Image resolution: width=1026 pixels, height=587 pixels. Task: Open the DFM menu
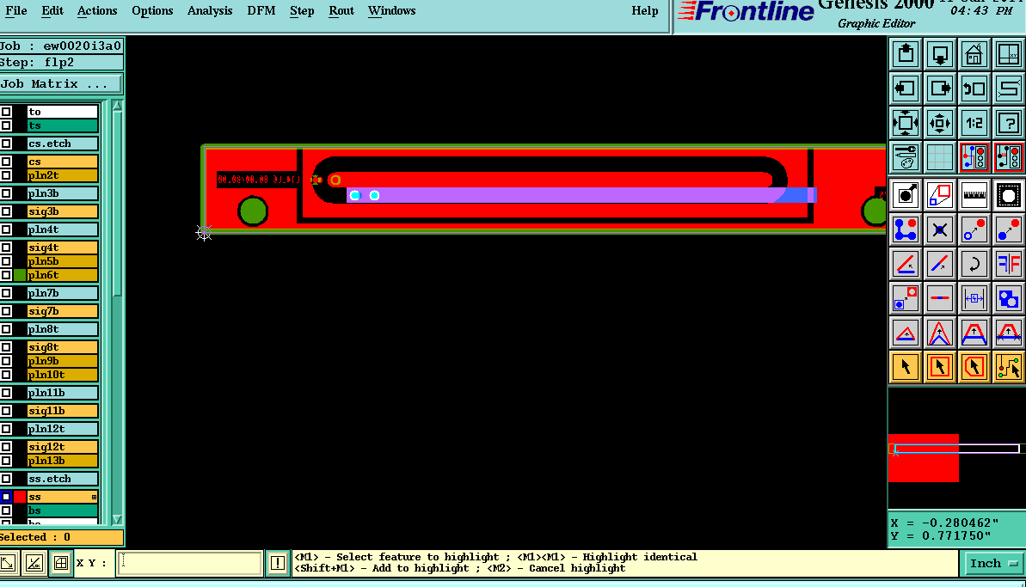(261, 11)
